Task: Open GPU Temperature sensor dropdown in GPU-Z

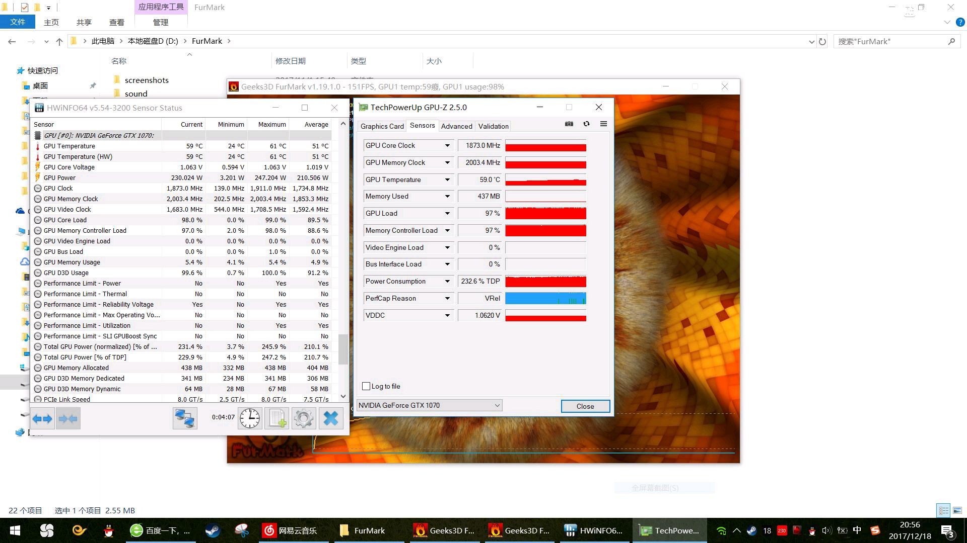Action: 447,180
